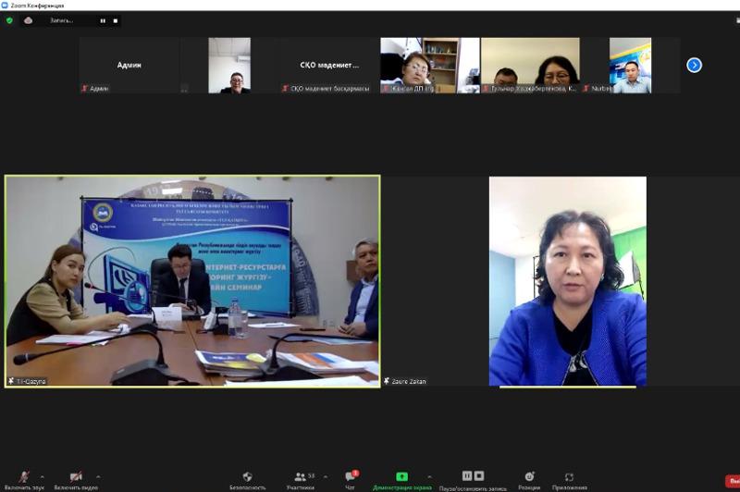The width and height of the screenshot is (740, 492).
Task: Start sharing with Демонстрация экрана
Action: (x=402, y=481)
